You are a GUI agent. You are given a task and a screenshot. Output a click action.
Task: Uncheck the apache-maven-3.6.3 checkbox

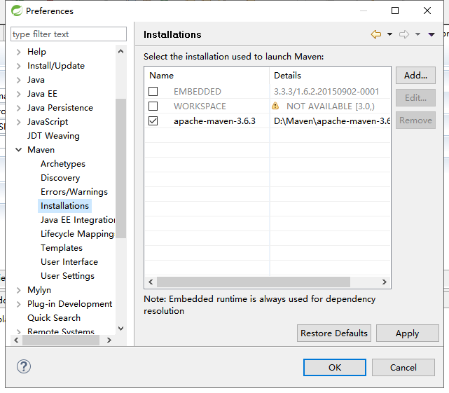[153, 121]
